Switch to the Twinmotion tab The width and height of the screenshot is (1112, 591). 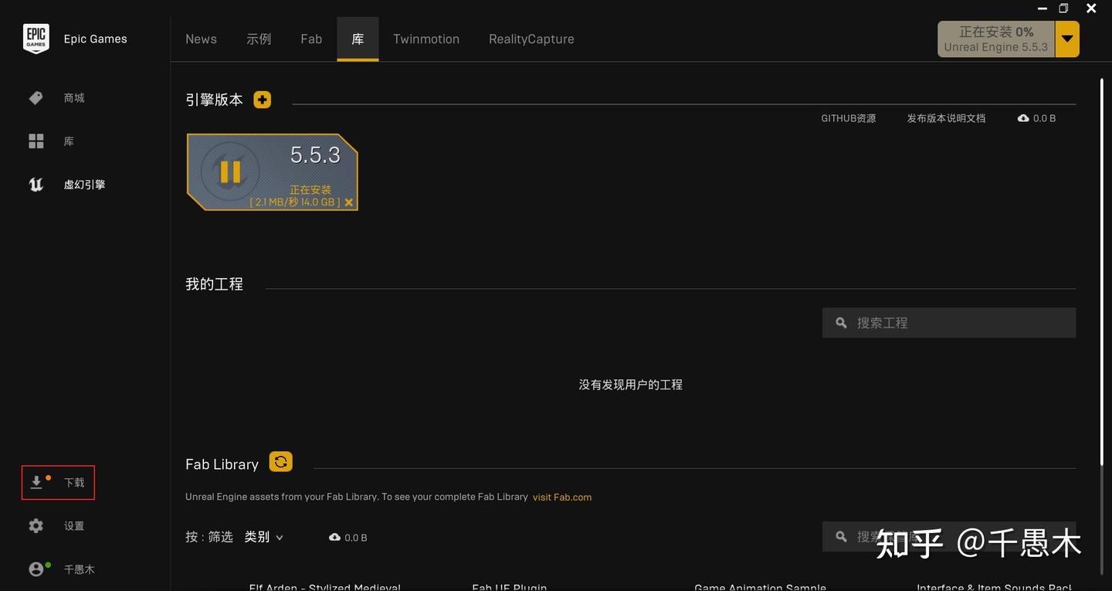coord(426,39)
